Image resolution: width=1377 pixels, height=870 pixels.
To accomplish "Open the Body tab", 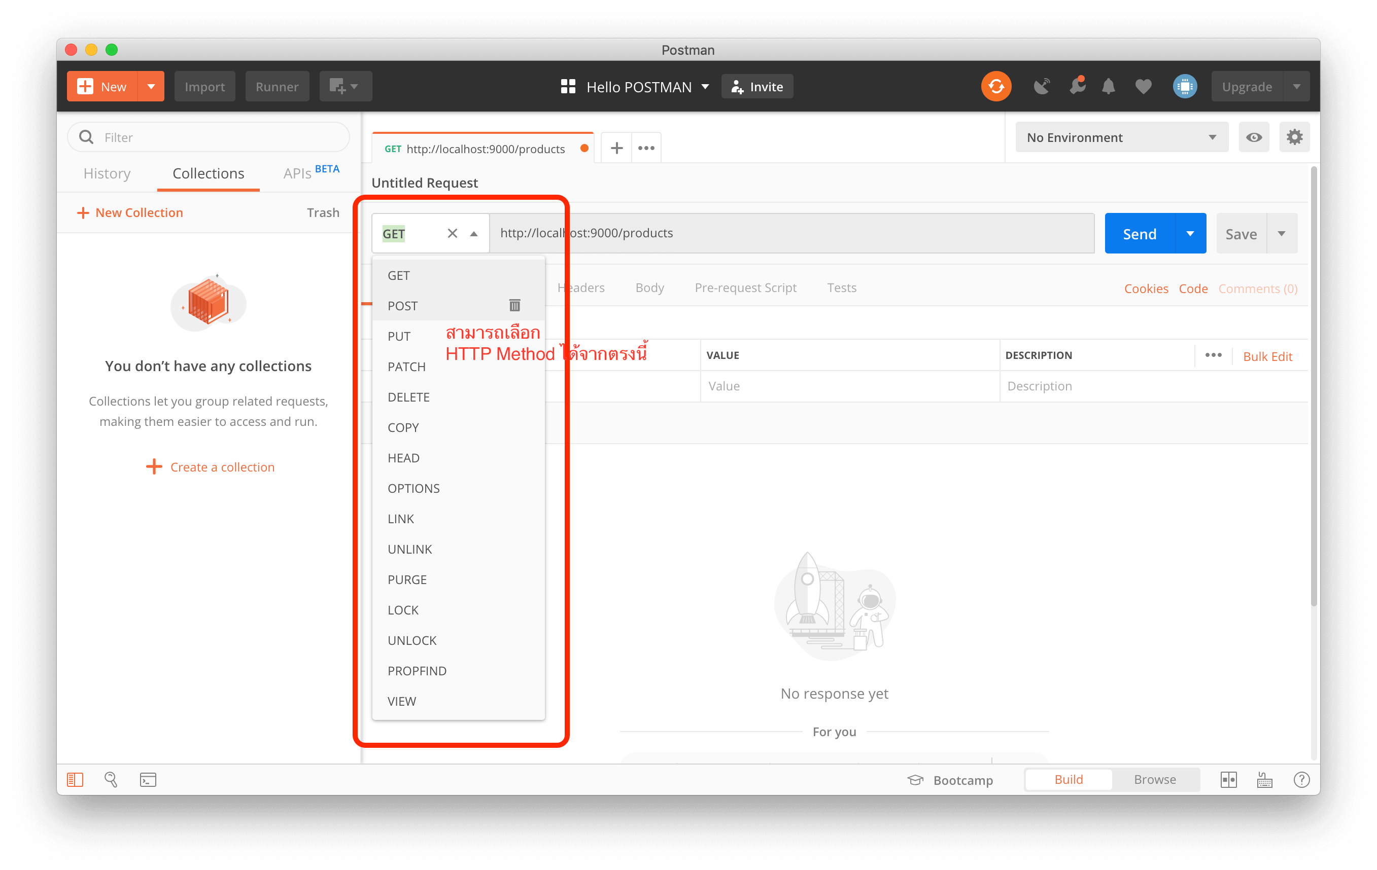I will [x=649, y=288].
